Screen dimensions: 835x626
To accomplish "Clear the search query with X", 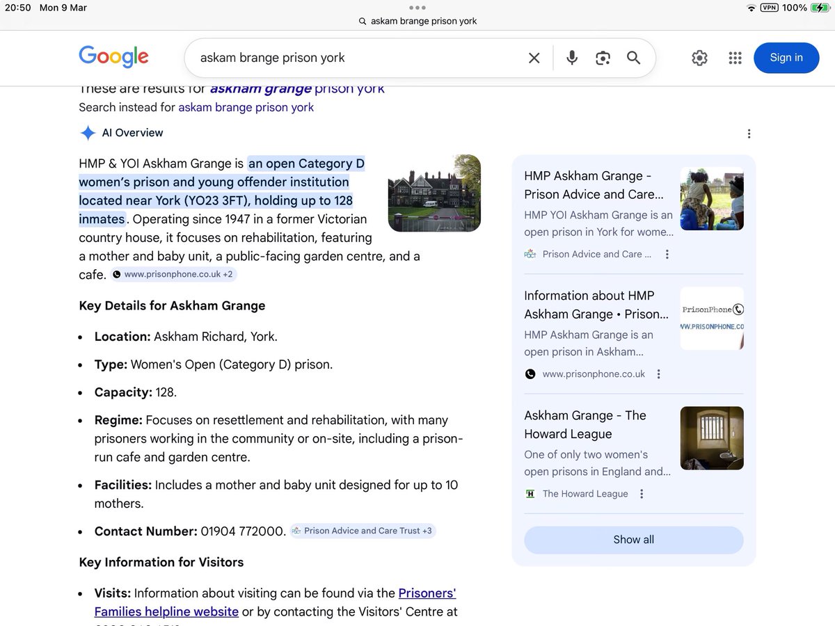I will 534,58.
